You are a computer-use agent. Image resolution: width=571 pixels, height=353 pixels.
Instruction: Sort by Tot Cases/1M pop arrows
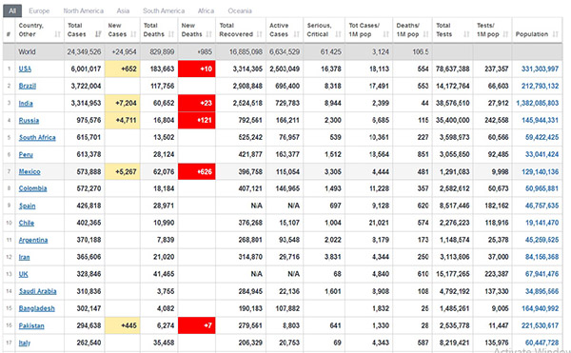[x=386, y=34]
